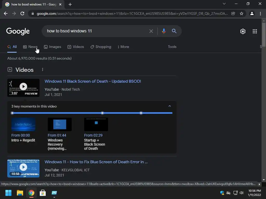Jump to 'From 02:29' moment
The width and height of the screenshot is (266, 199).
tap(93, 135)
